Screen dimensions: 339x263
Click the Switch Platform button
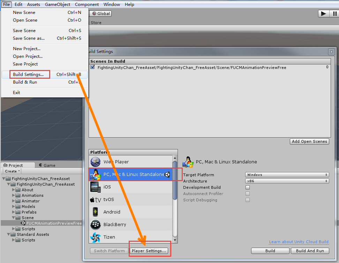click(109, 251)
